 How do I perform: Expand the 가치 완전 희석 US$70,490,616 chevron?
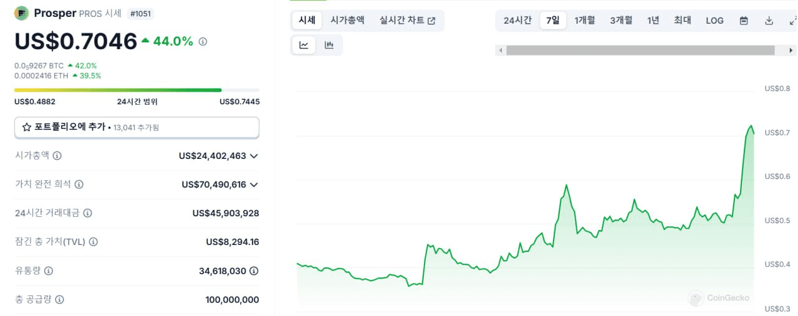tap(254, 184)
